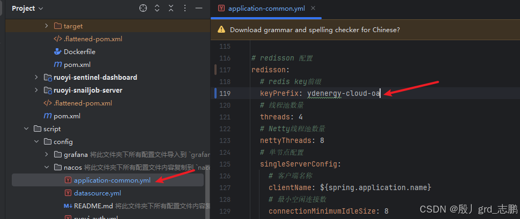Click line number 125 in the gutter
This screenshot has height=219, width=520.
(x=225, y=164)
